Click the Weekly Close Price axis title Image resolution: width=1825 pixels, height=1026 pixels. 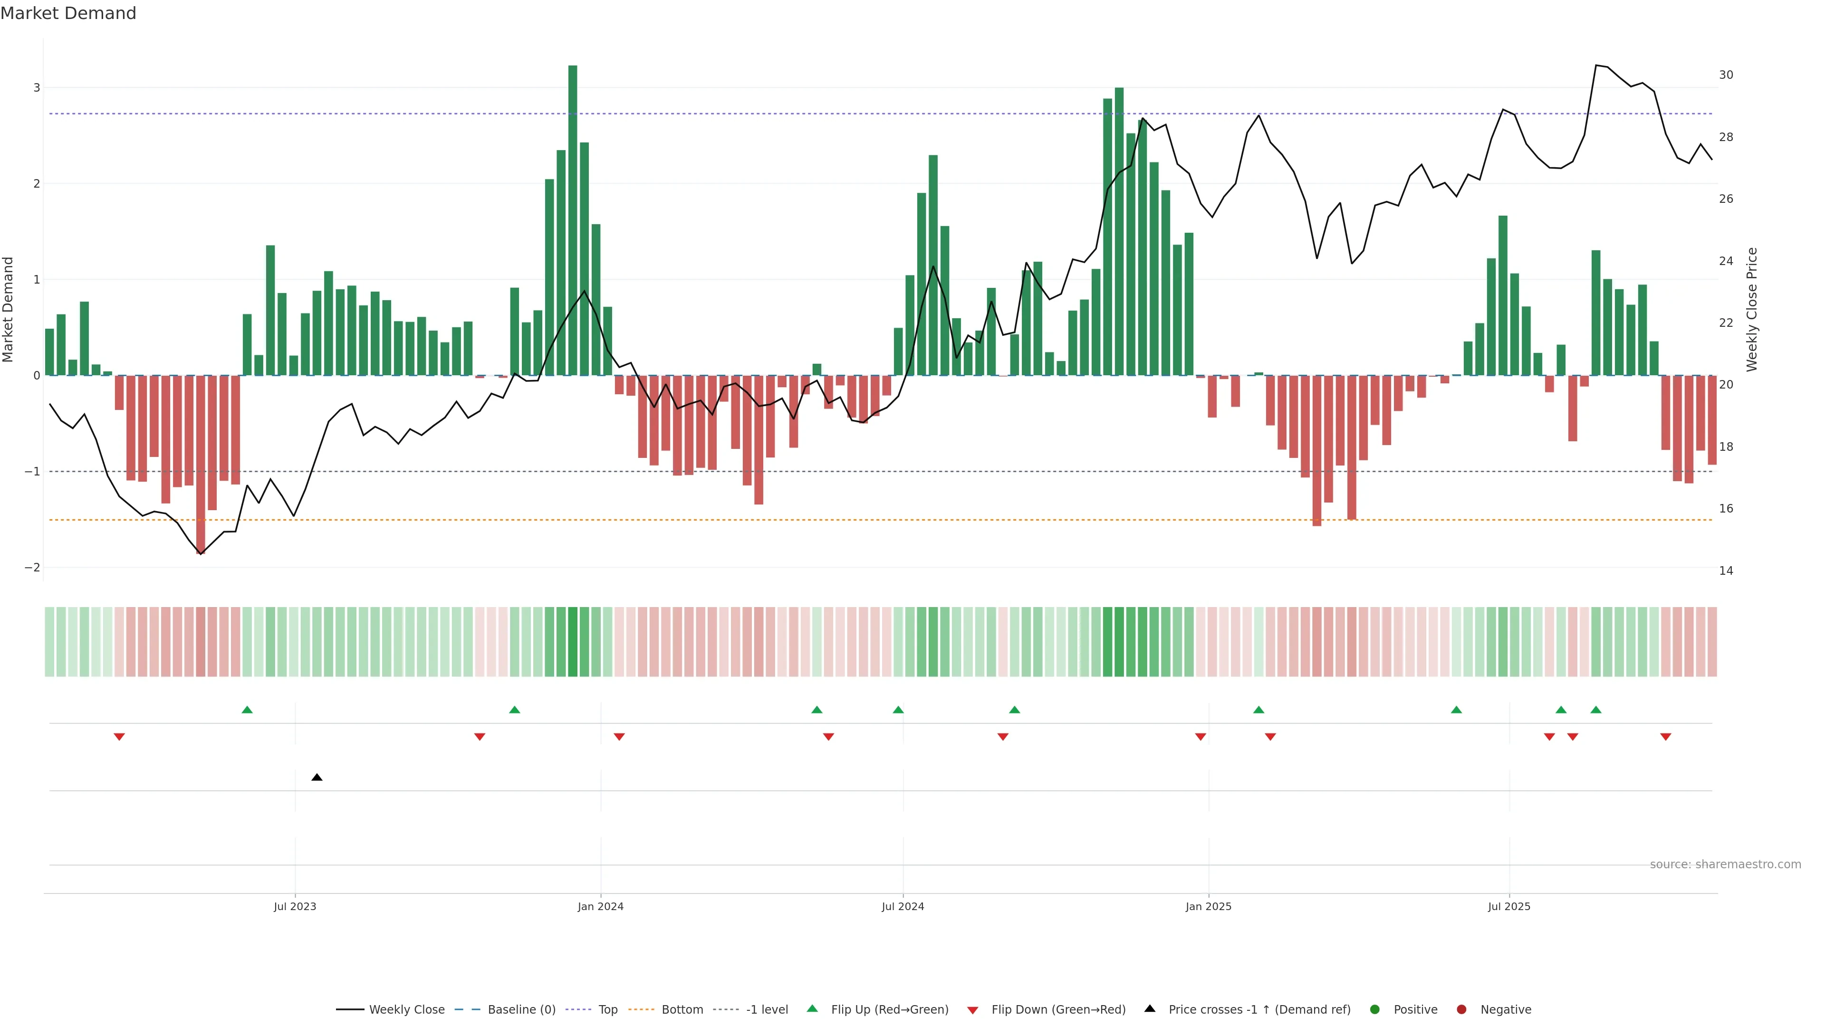(x=1752, y=309)
